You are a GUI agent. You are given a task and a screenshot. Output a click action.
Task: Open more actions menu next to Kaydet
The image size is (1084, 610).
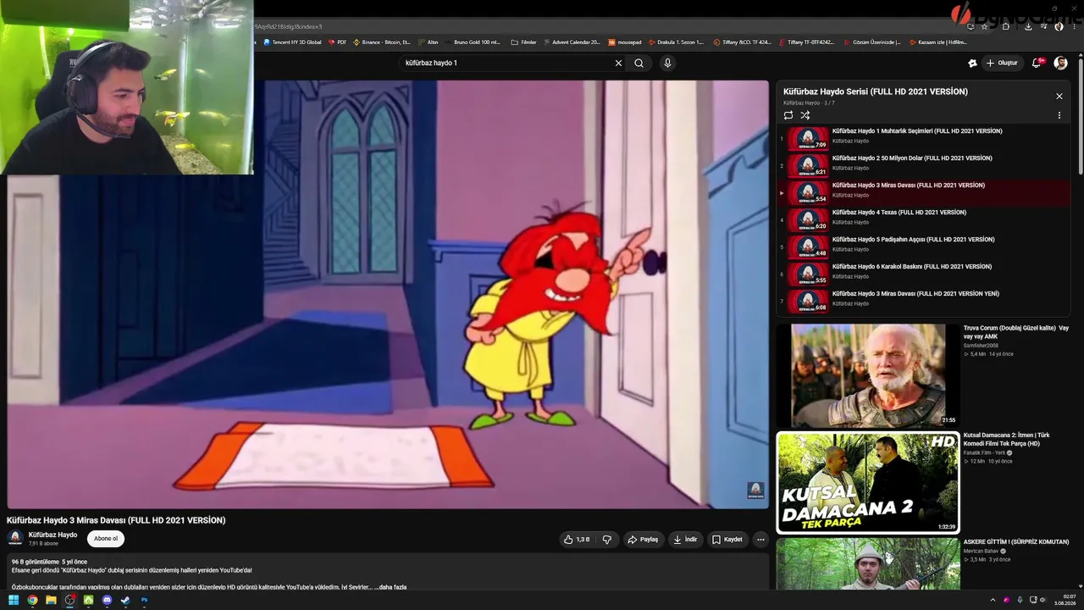[x=760, y=540]
